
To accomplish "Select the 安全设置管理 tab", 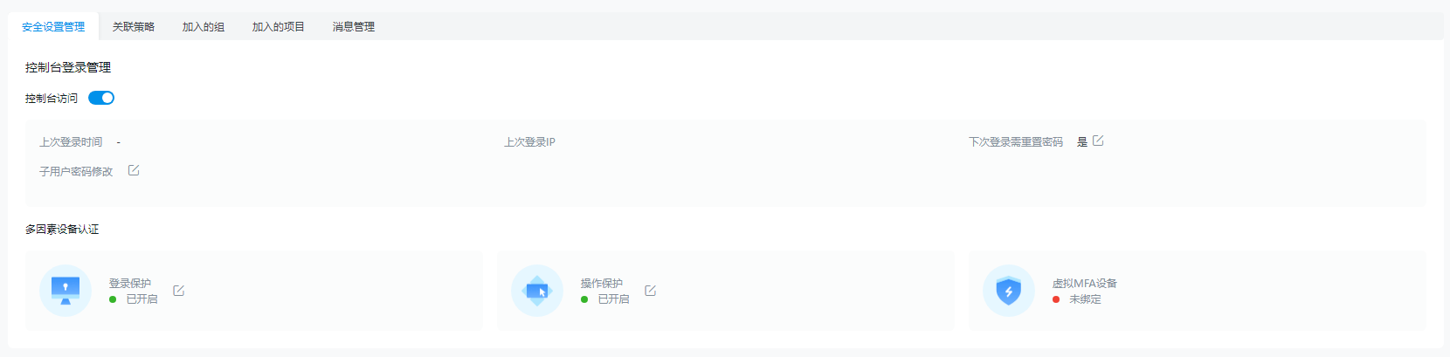I will tap(53, 27).
